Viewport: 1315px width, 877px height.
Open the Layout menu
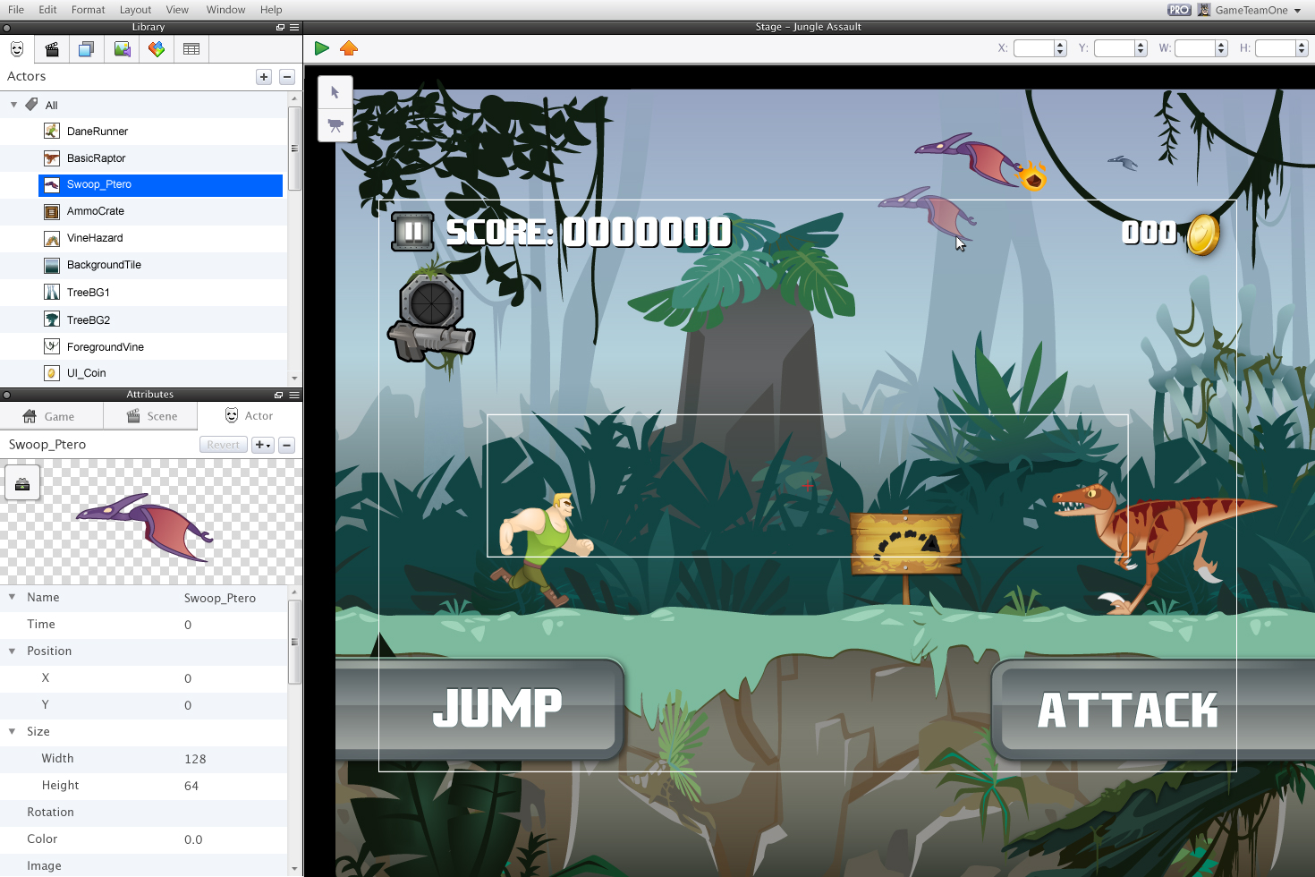[135, 10]
